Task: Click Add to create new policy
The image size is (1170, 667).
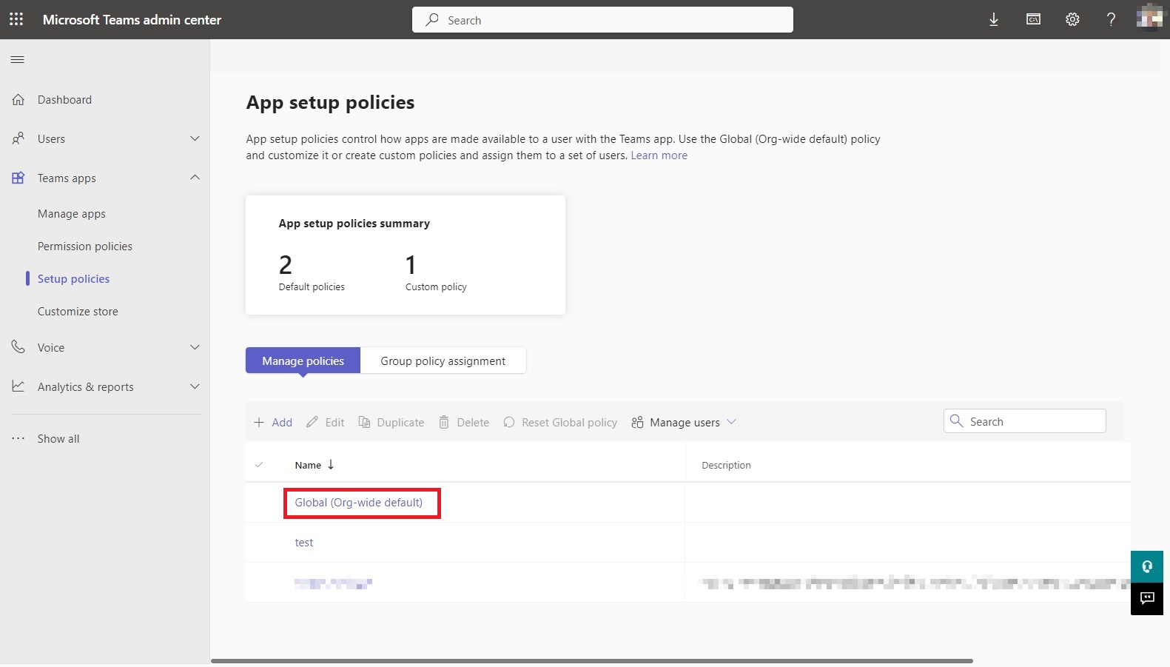Action: coord(273,422)
